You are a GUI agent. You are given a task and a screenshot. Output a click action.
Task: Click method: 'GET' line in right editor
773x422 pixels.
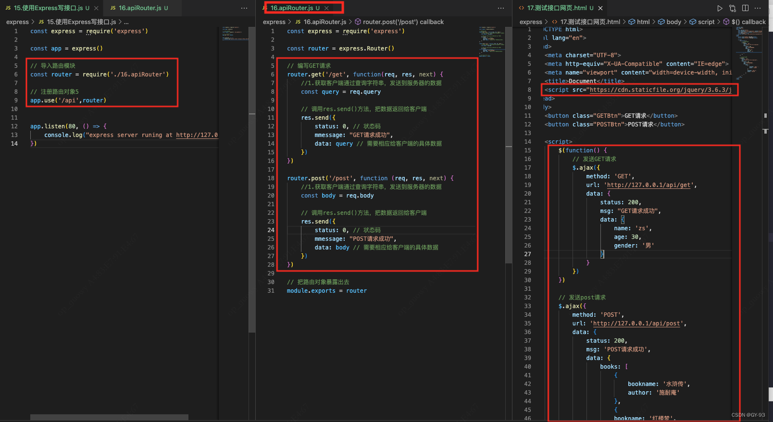click(610, 176)
